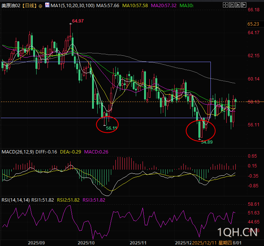Click the 64.97 high price marker
Image resolution: width=264 pixels, height=246 pixels.
(x=78, y=21)
